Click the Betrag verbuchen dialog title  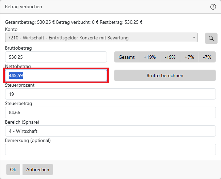(23, 7)
